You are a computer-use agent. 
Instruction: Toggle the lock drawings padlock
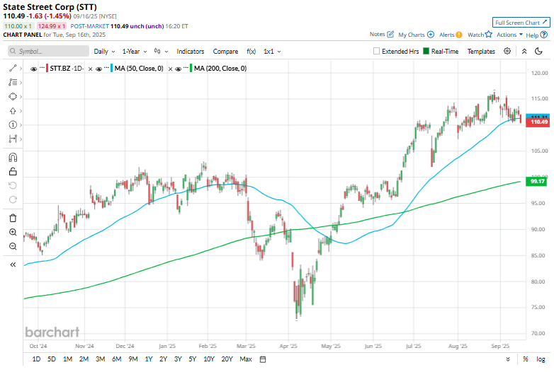click(x=13, y=171)
